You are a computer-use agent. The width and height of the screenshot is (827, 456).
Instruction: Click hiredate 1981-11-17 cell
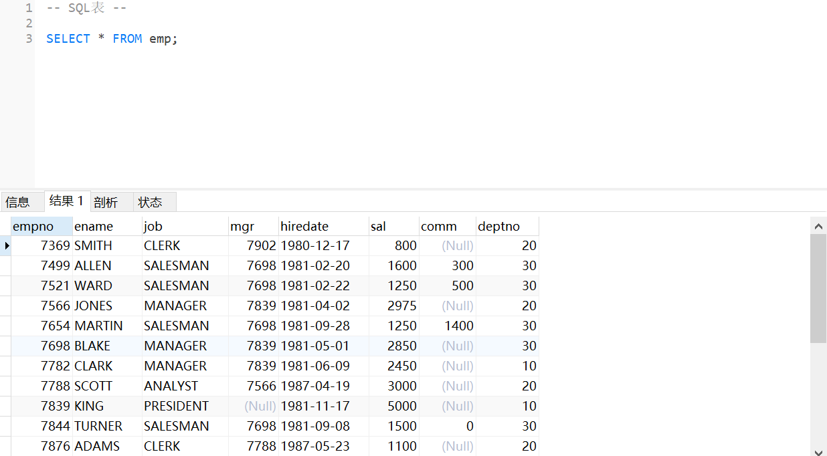pos(324,406)
